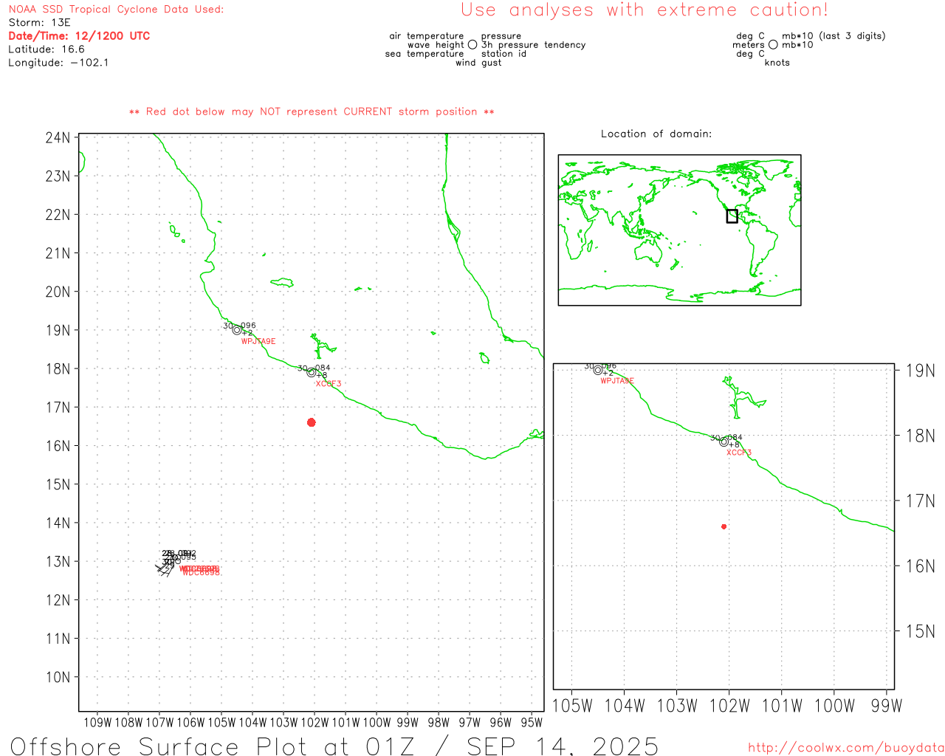Image resolution: width=945 pixels, height=756 pixels.
Task: Click 'Use analyses with extreme caution!' warning
Action: coord(645,10)
